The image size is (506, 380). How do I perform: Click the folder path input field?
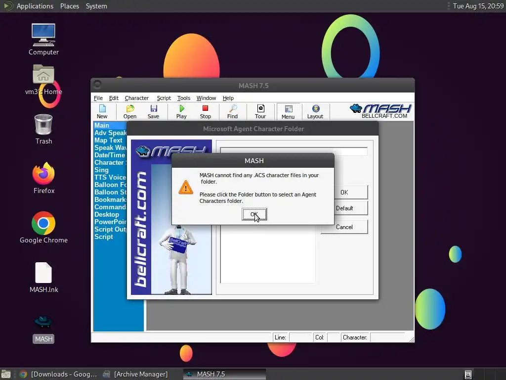coord(294,151)
